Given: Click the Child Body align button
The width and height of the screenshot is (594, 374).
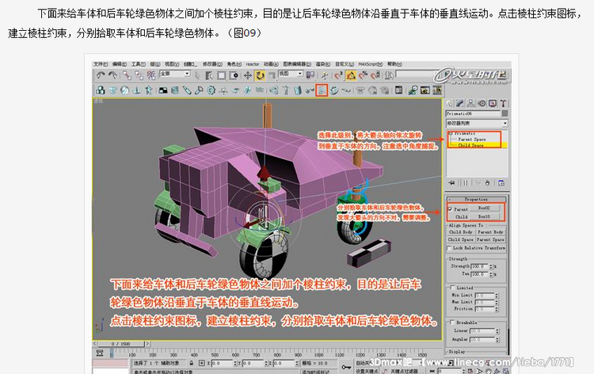Looking at the screenshot, I should pyautogui.click(x=461, y=232).
